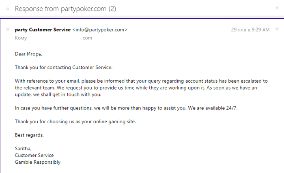Star the party Customer Service message
284x173 pixels.
(277, 29)
